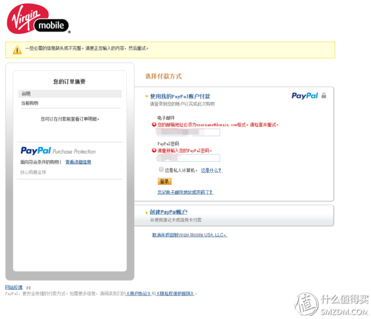Screen dimensions: 371x319
Task: Open the 《用户协议》 link
Action: pos(139,294)
